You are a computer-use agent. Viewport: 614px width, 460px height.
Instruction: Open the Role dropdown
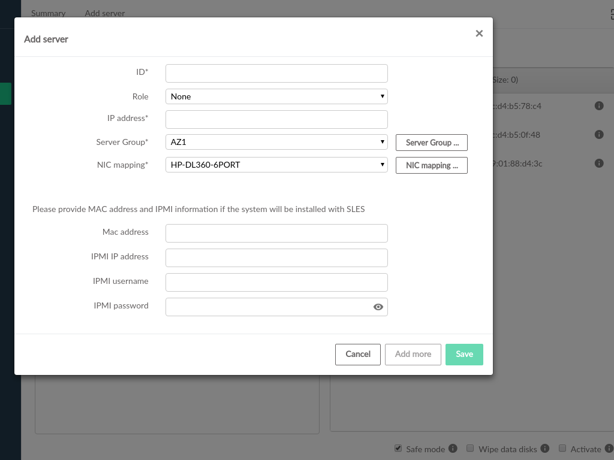pyautogui.click(x=276, y=96)
